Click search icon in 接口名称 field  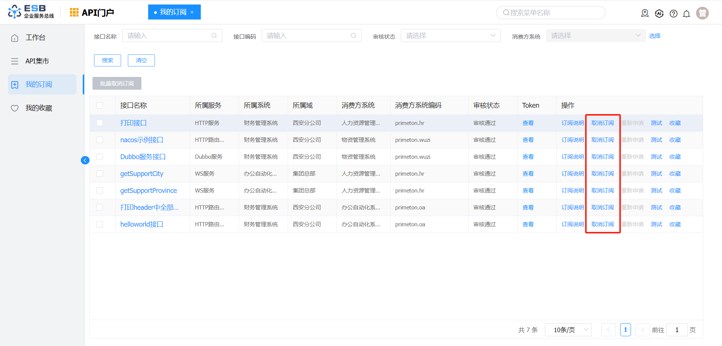pyautogui.click(x=214, y=36)
